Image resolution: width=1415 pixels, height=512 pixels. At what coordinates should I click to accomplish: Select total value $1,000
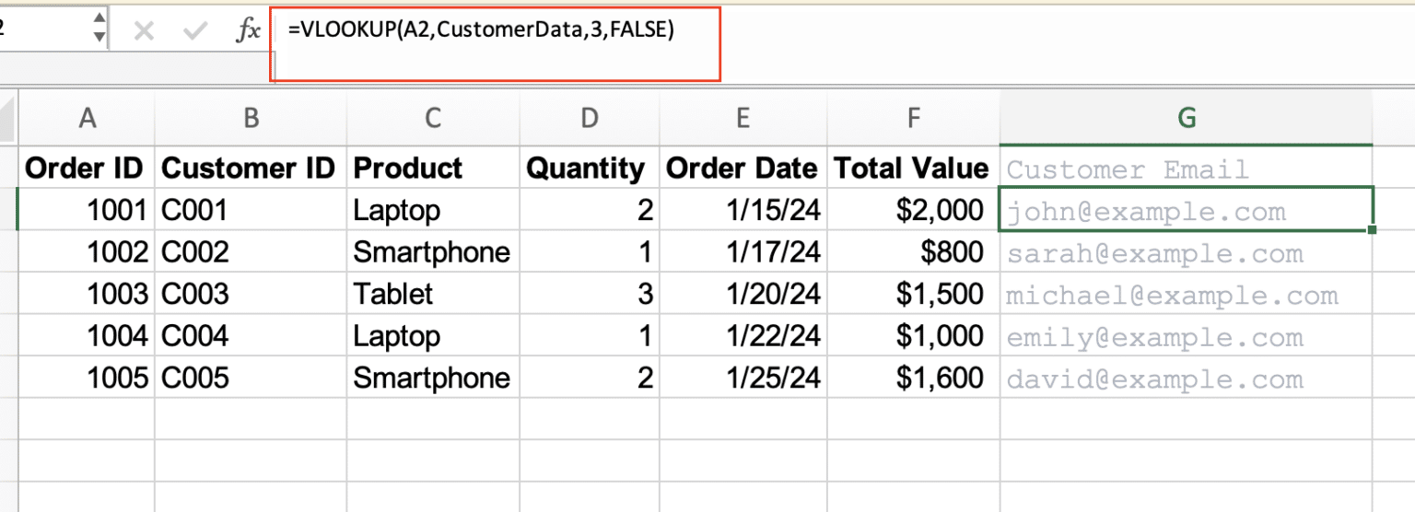pyautogui.click(x=913, y=335)
